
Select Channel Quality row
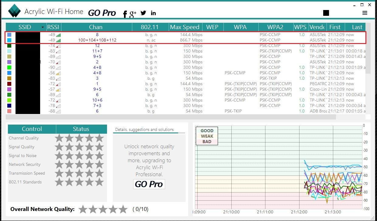tap(57, 138)
